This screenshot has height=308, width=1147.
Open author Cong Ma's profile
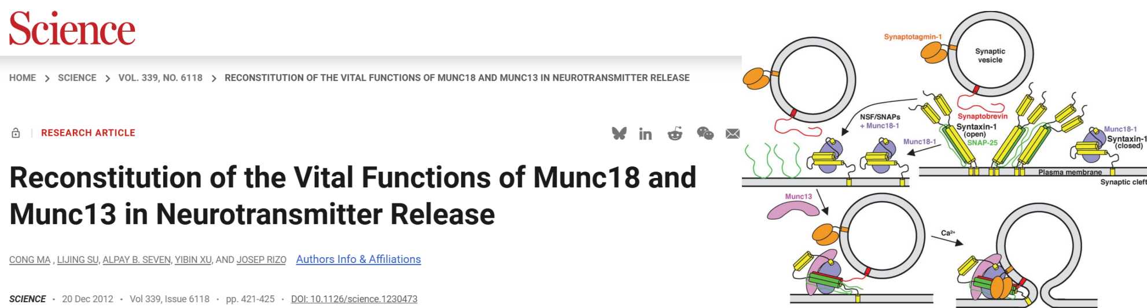[x=30, y=259]
